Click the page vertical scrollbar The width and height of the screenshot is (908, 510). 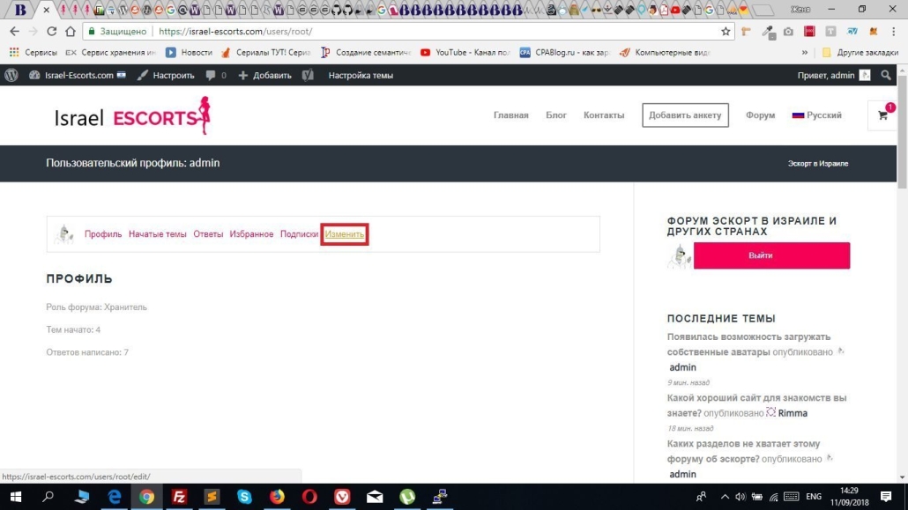pos(902,132)
